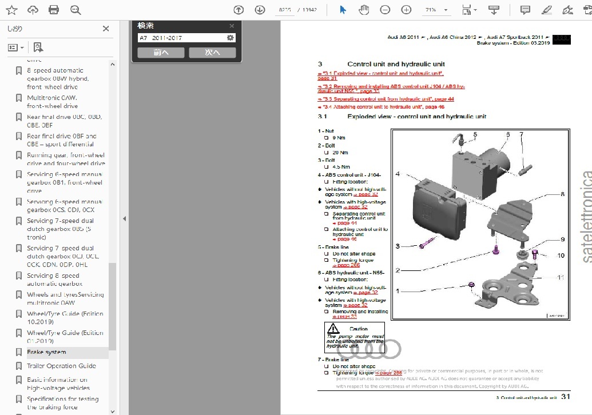This screenshot has height=415, width=592.
Task: Click the scrolling mode keyboard icon
Action: [x=494, y=10]
